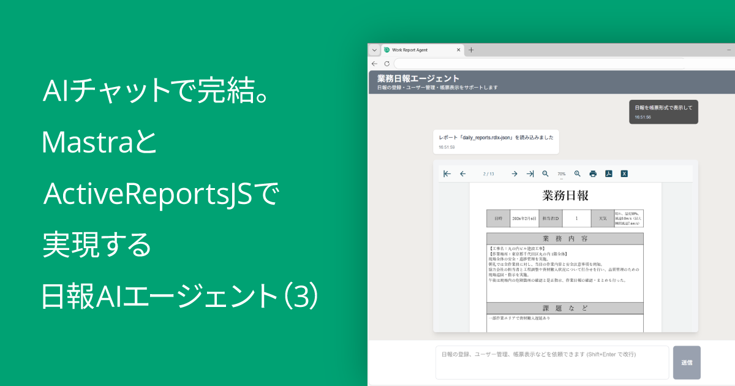The width and height of the screenshot is (735, 386).
Task: Navigate back in the browser
Action: pyautogui.click(x=374, y=64)
